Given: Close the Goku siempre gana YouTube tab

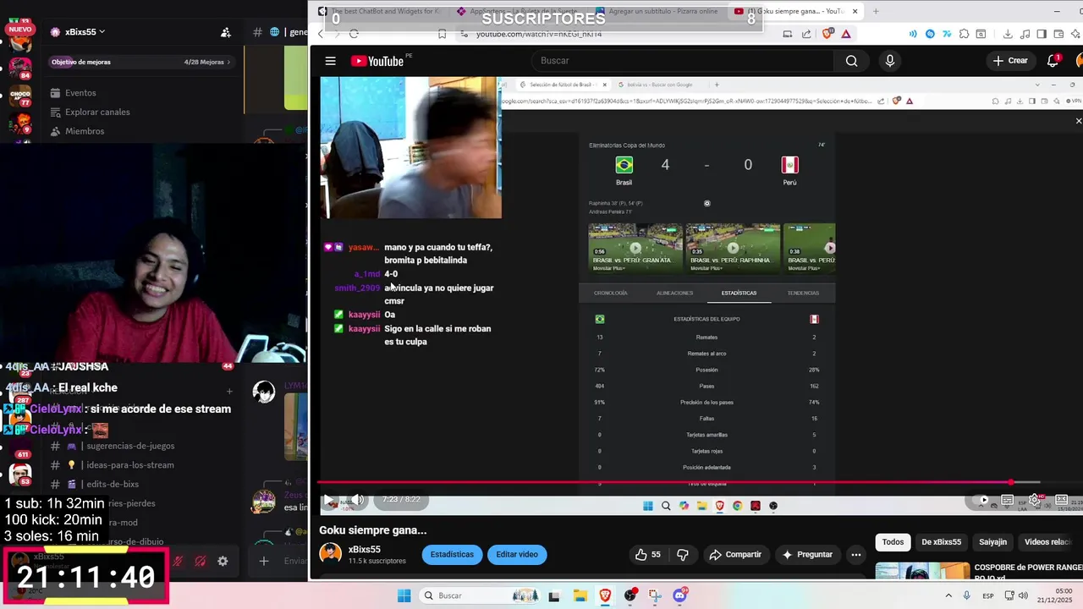Looking at the screenshot, I should coord(855,11).
